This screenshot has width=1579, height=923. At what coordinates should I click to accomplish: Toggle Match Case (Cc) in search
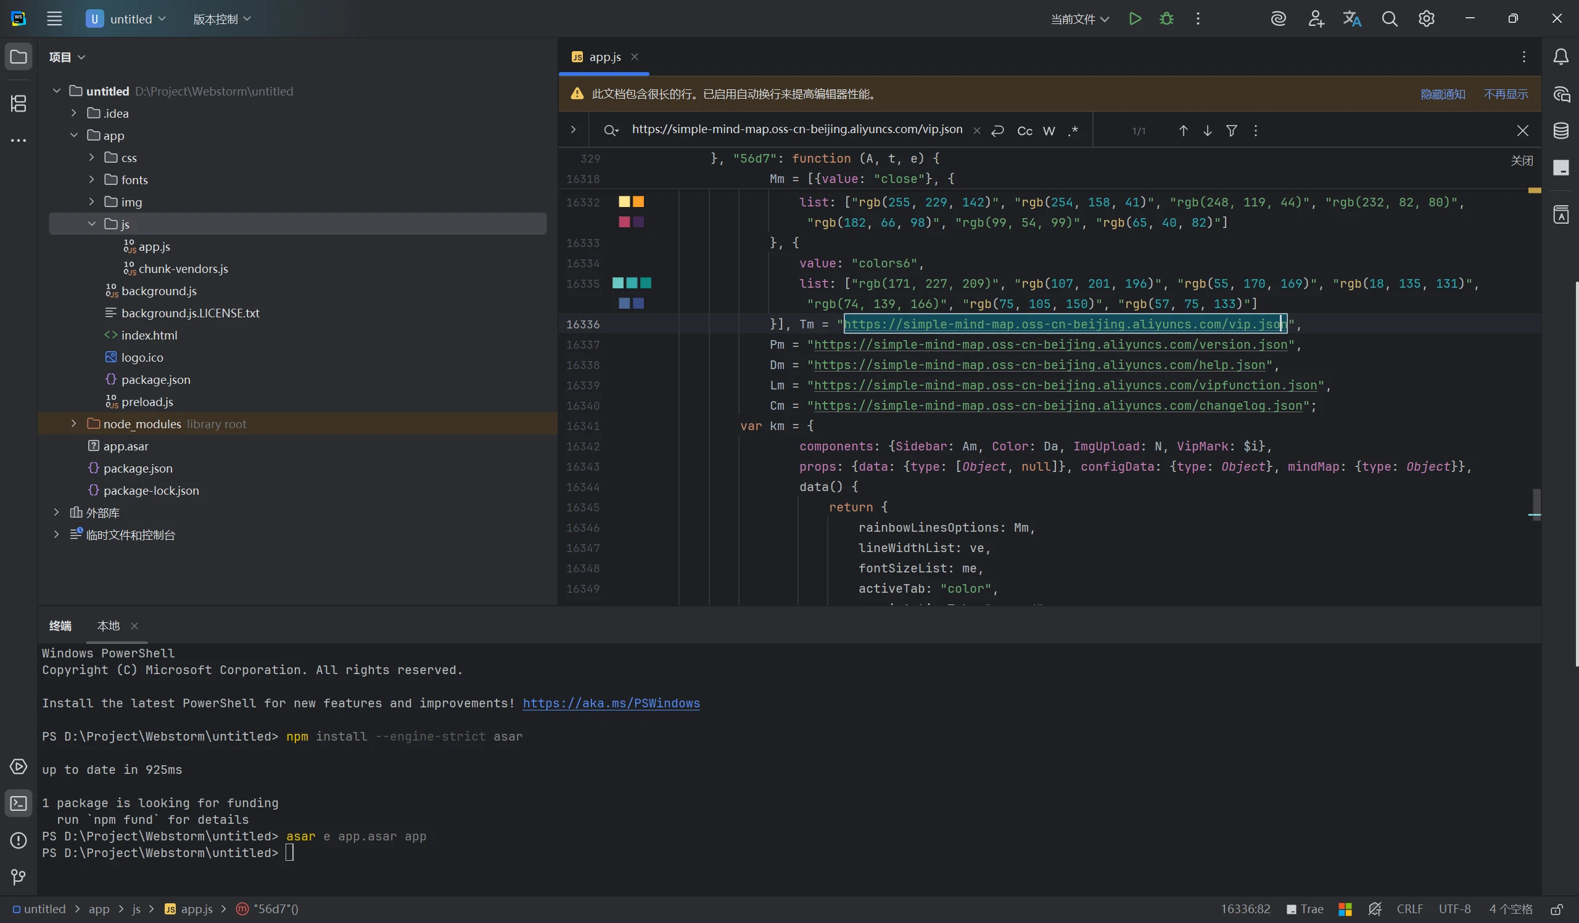(x=1024, y=131)
